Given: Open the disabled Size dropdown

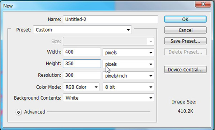Looking at the screenshot, I should 109,41.
